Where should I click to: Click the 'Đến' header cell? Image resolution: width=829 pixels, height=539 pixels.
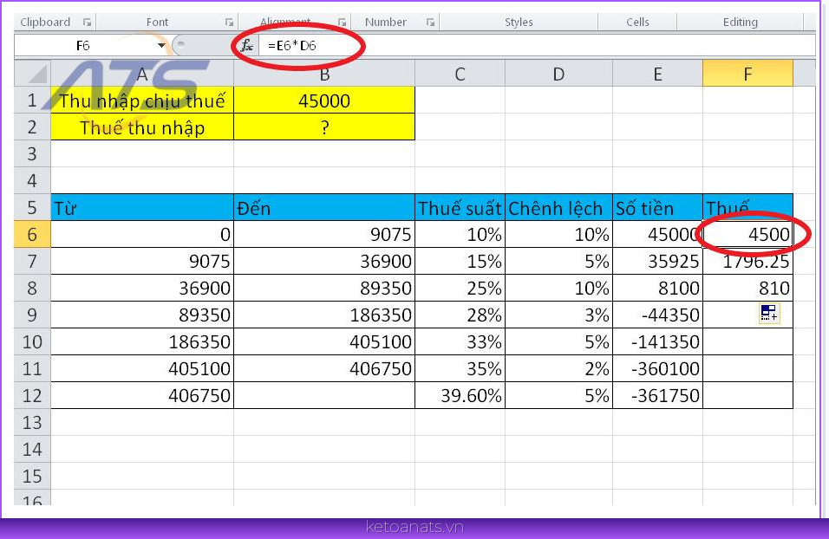coord(324,208)
